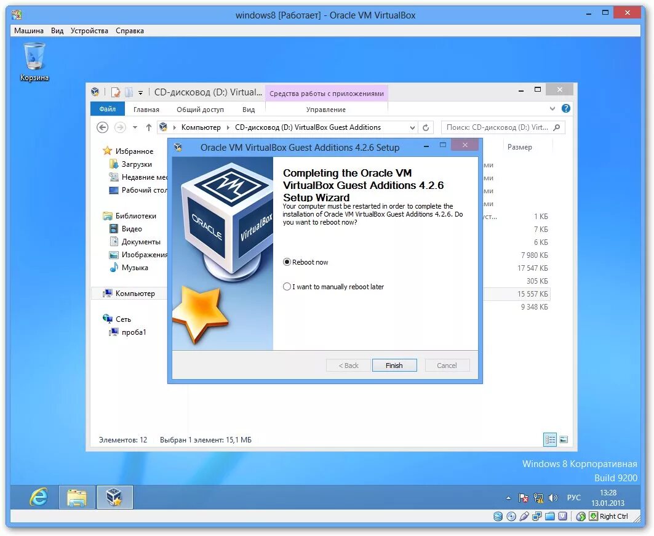This screenshot has height=536, width=654.
Task: Switch to the Общий доступ ribbon tab
Action: point(200,110)
